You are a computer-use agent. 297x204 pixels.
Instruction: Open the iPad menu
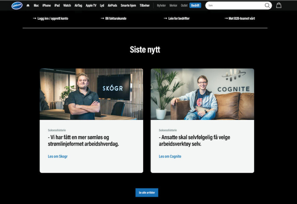coord(57,6)
